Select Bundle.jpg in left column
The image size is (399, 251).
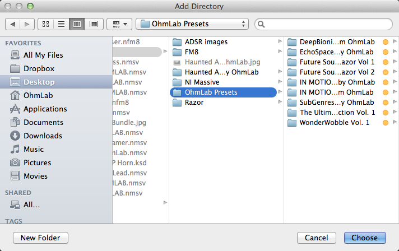(129, 123)
